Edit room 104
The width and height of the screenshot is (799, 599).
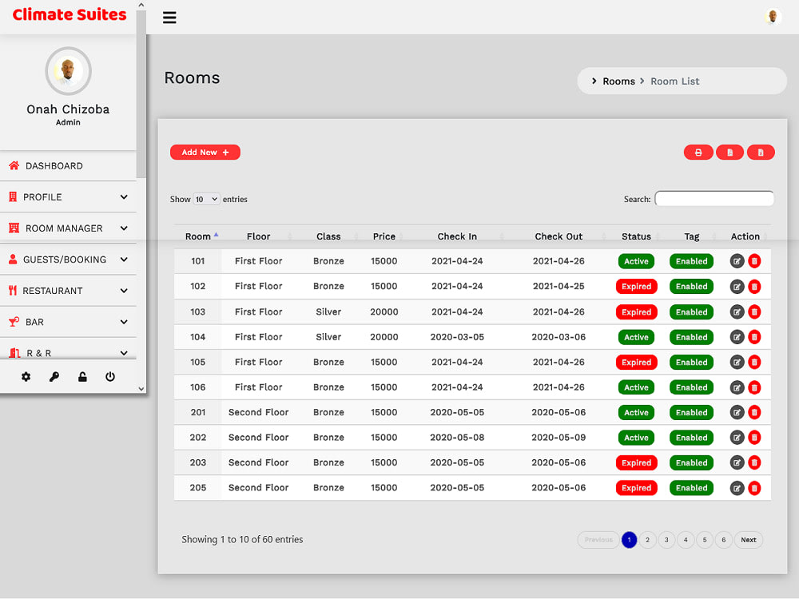[737, 337]
